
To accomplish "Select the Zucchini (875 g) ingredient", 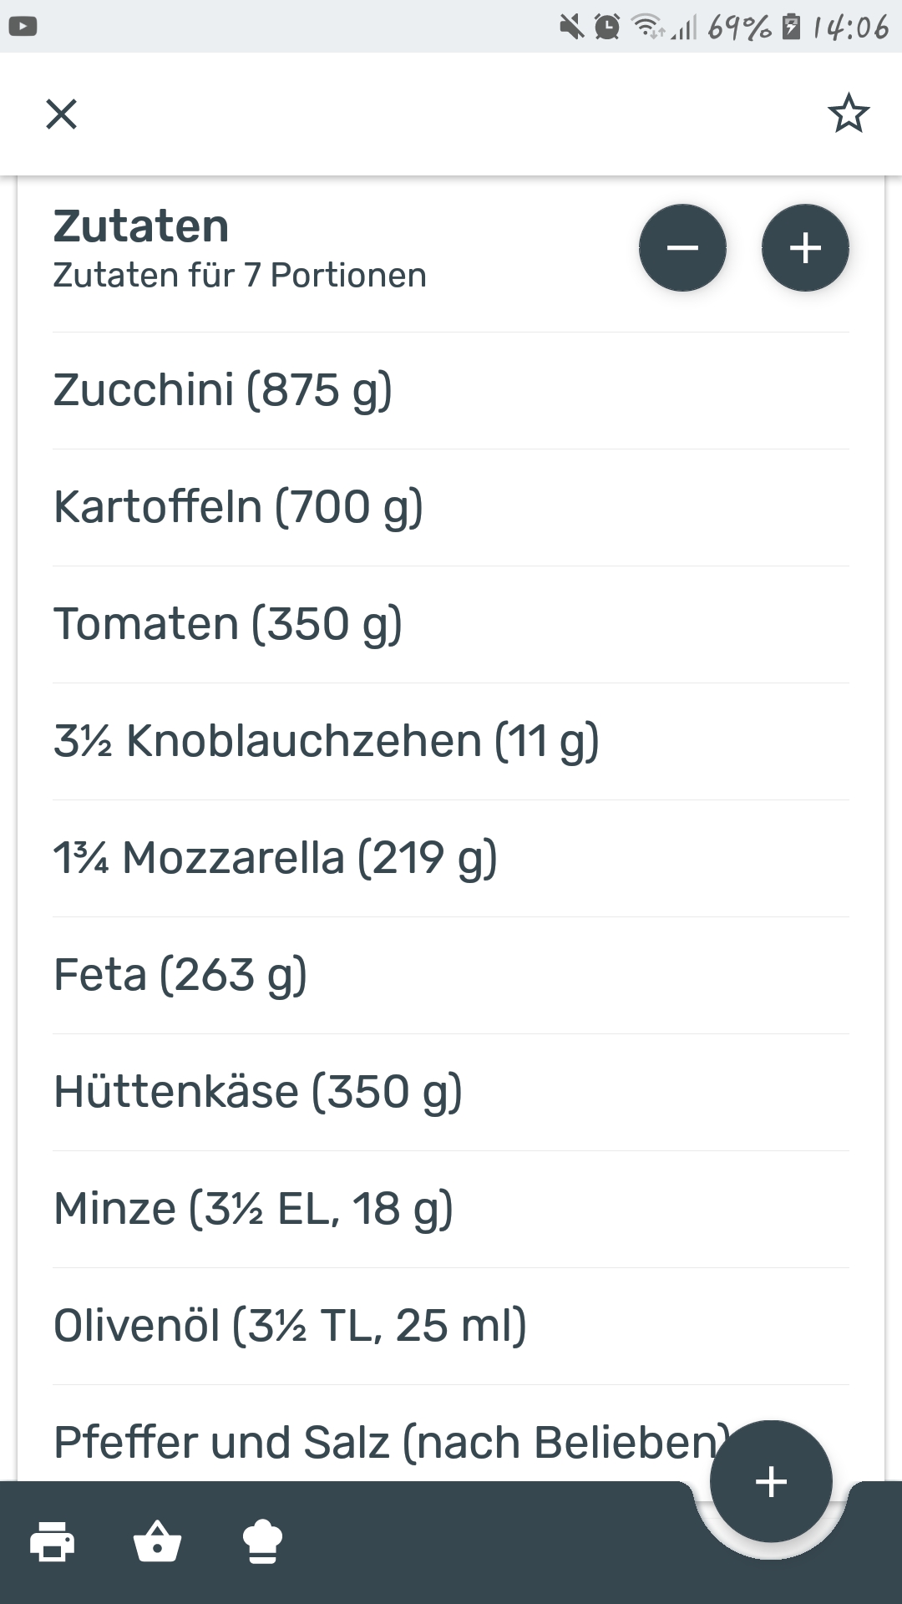I will [x=223, y=390].
